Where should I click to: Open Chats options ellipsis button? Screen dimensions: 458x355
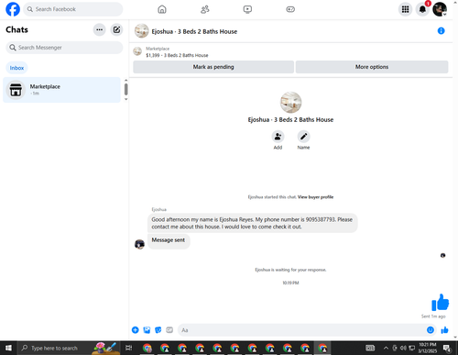pos(99,29)
